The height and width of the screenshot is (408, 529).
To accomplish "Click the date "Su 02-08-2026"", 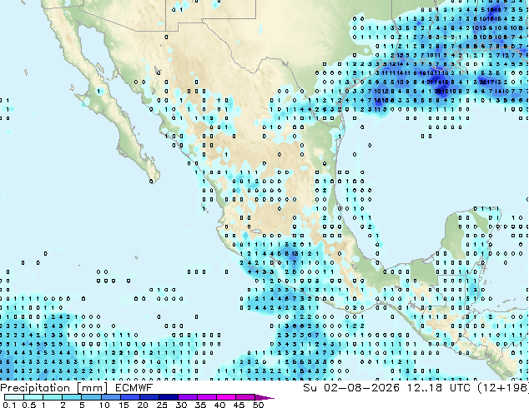I will coord(351,388).
